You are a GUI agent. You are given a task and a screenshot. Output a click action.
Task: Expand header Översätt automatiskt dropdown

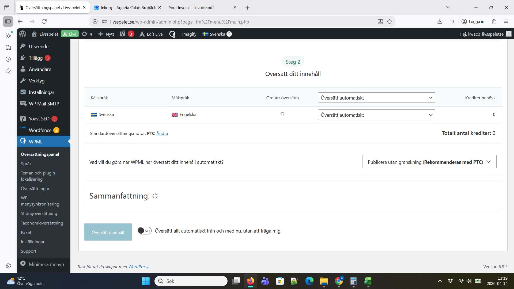click(x=376, y=98)
